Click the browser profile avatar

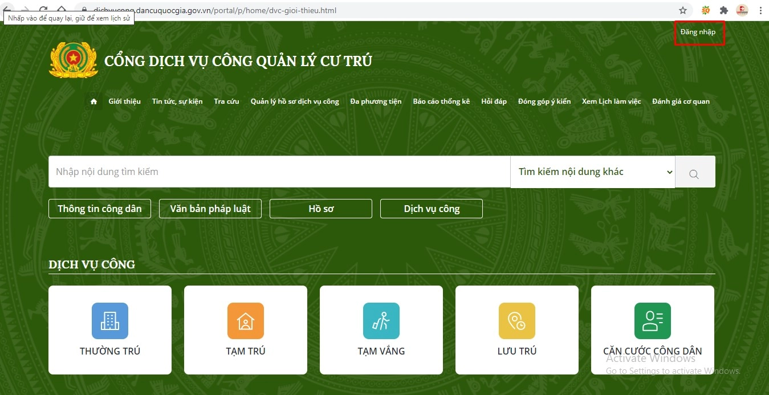742,10
